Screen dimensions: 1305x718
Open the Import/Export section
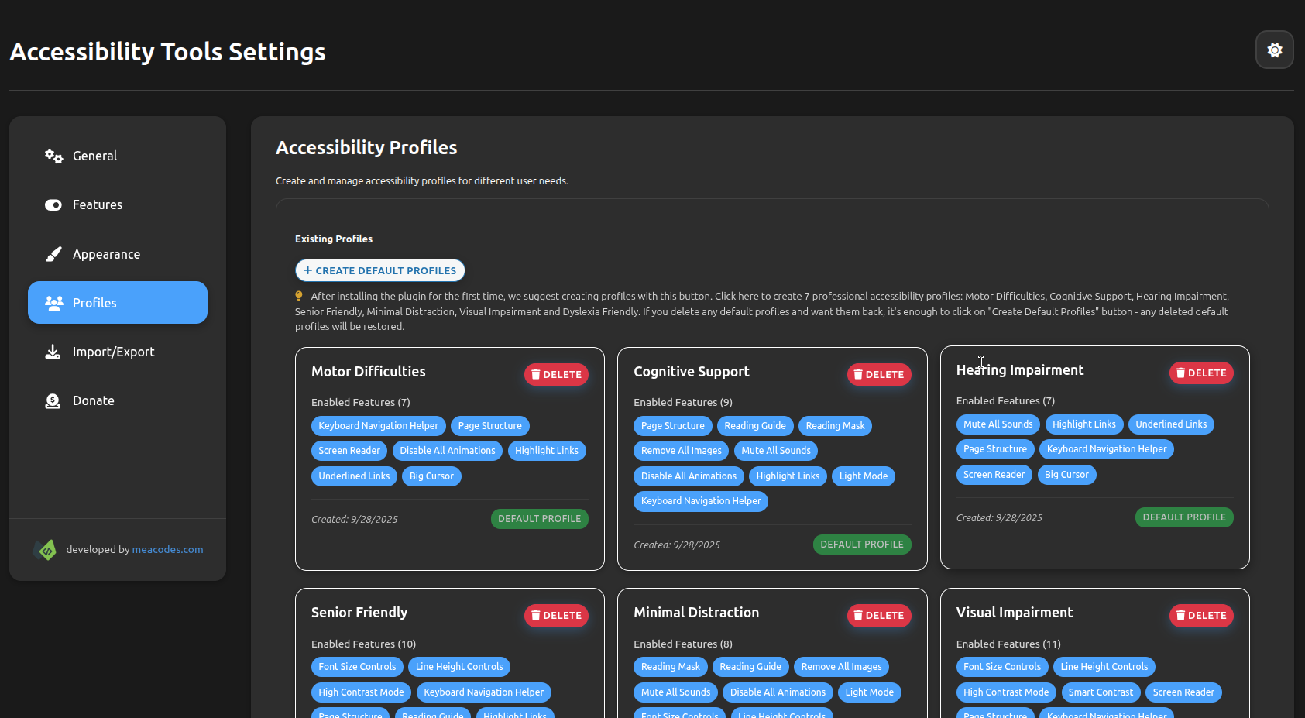[x=113, y=352]
